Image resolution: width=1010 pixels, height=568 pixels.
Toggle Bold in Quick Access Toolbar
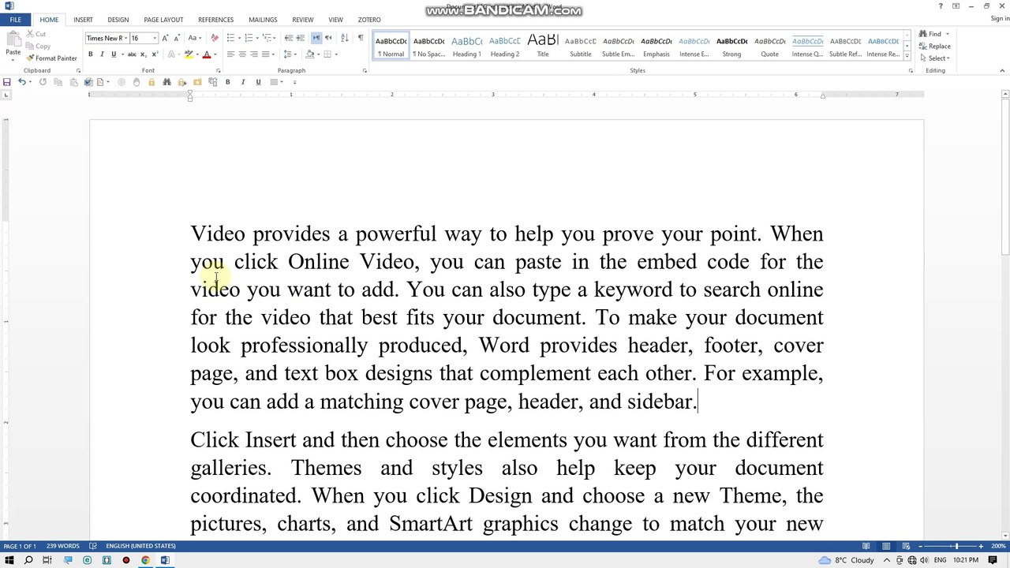coord(227,82)
